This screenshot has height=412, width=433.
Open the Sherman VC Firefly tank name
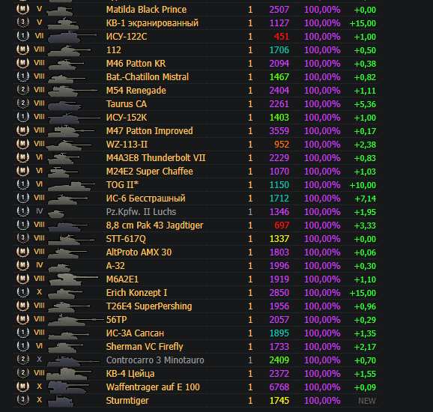pyautogui.click(x=145, y=347)
